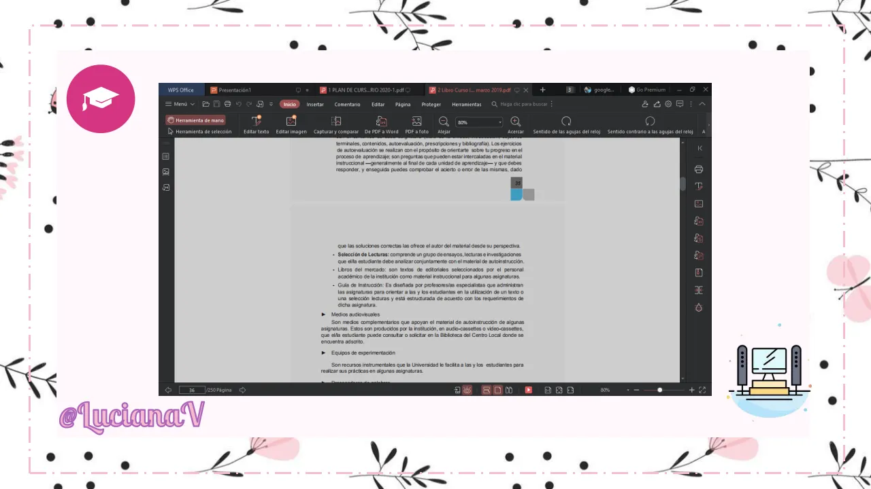871x489 pixels.
Task: Select the Herramienta de mano tool
Action: 195,120
